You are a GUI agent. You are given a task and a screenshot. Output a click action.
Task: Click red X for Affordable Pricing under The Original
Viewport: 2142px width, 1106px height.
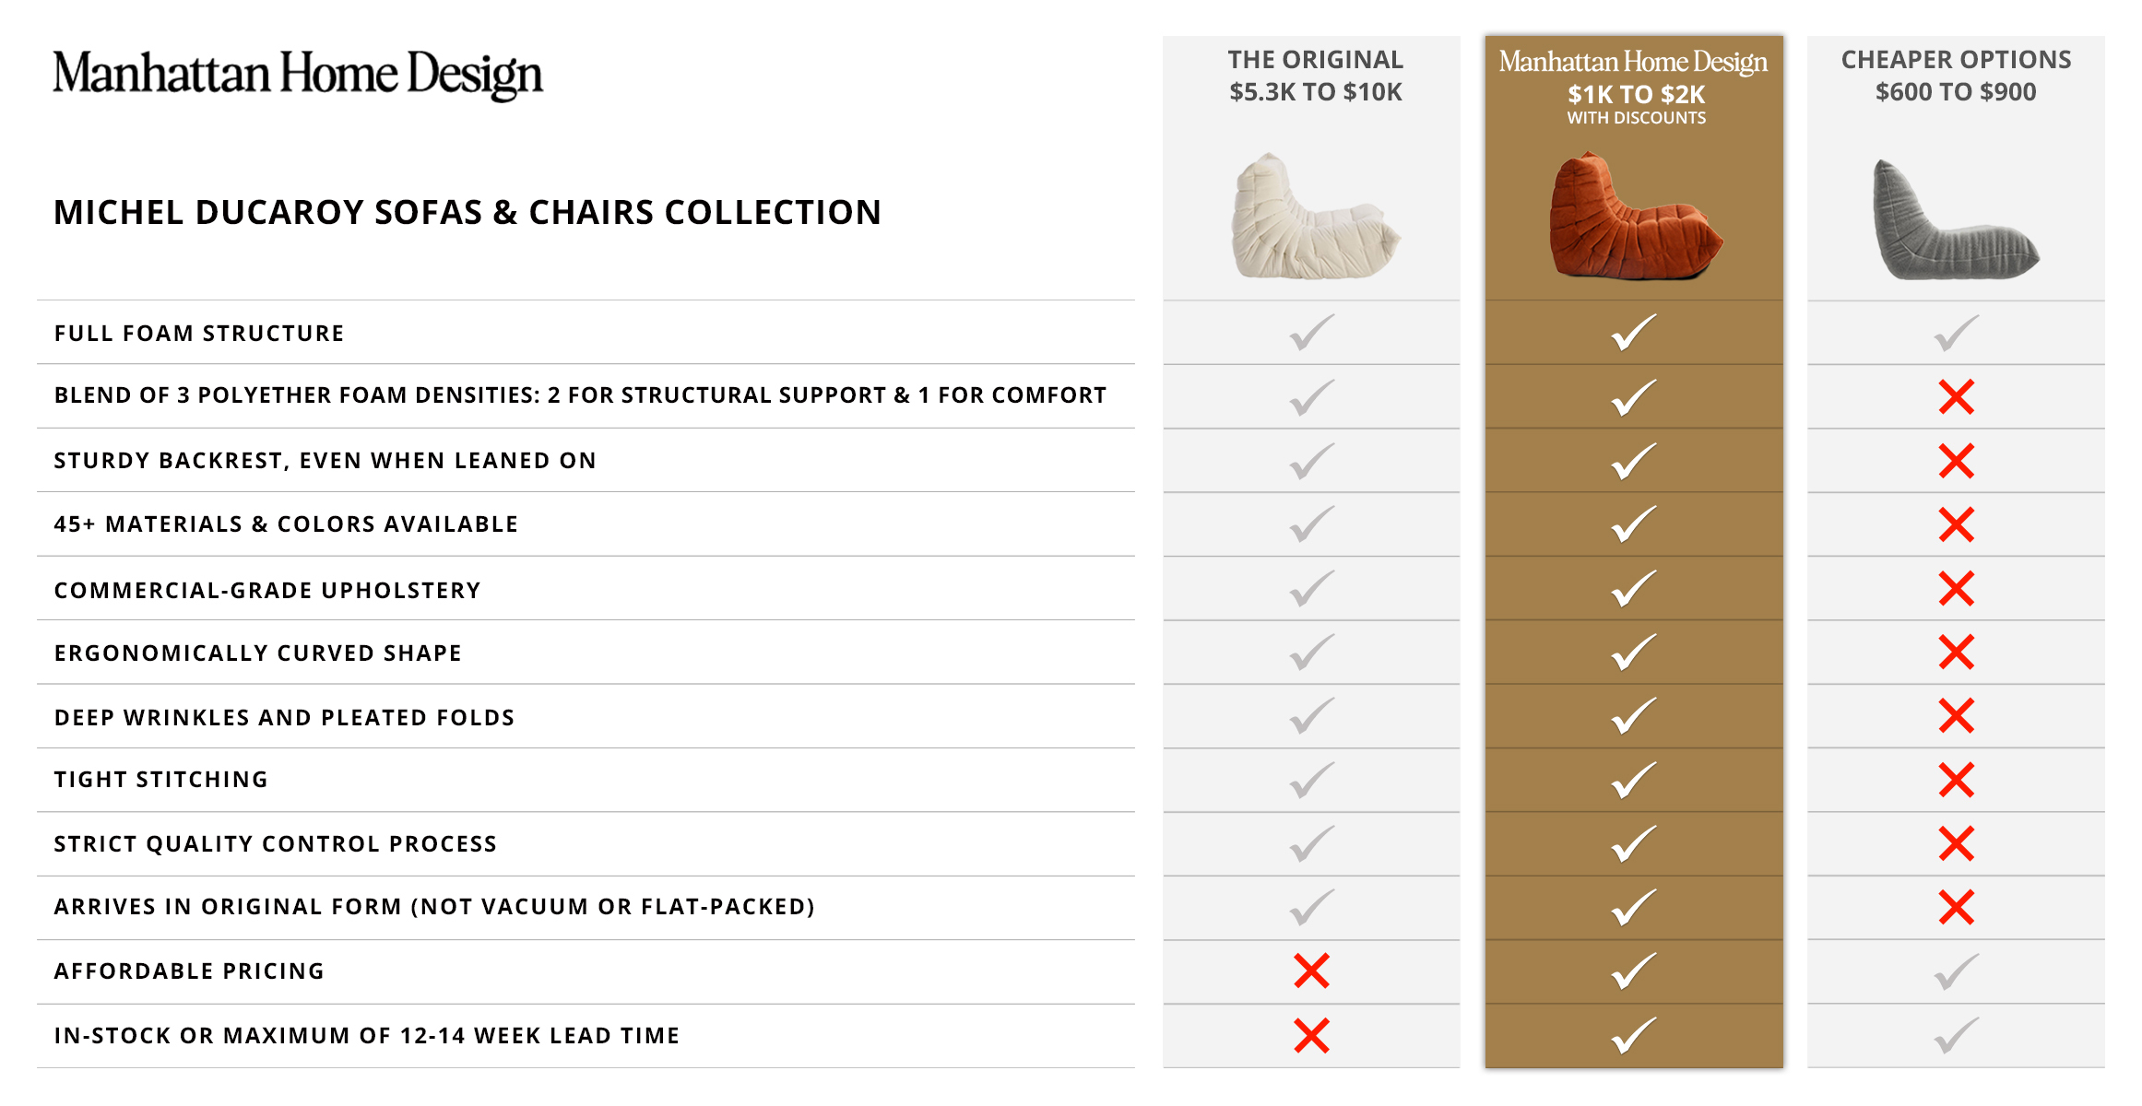coord(1311,971)
